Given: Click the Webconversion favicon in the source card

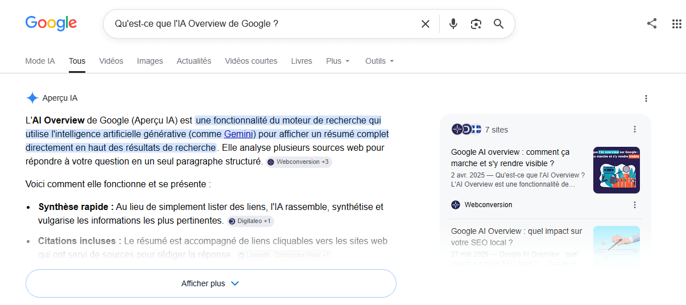Looking at the screenshot, I should tap(456, 205).
